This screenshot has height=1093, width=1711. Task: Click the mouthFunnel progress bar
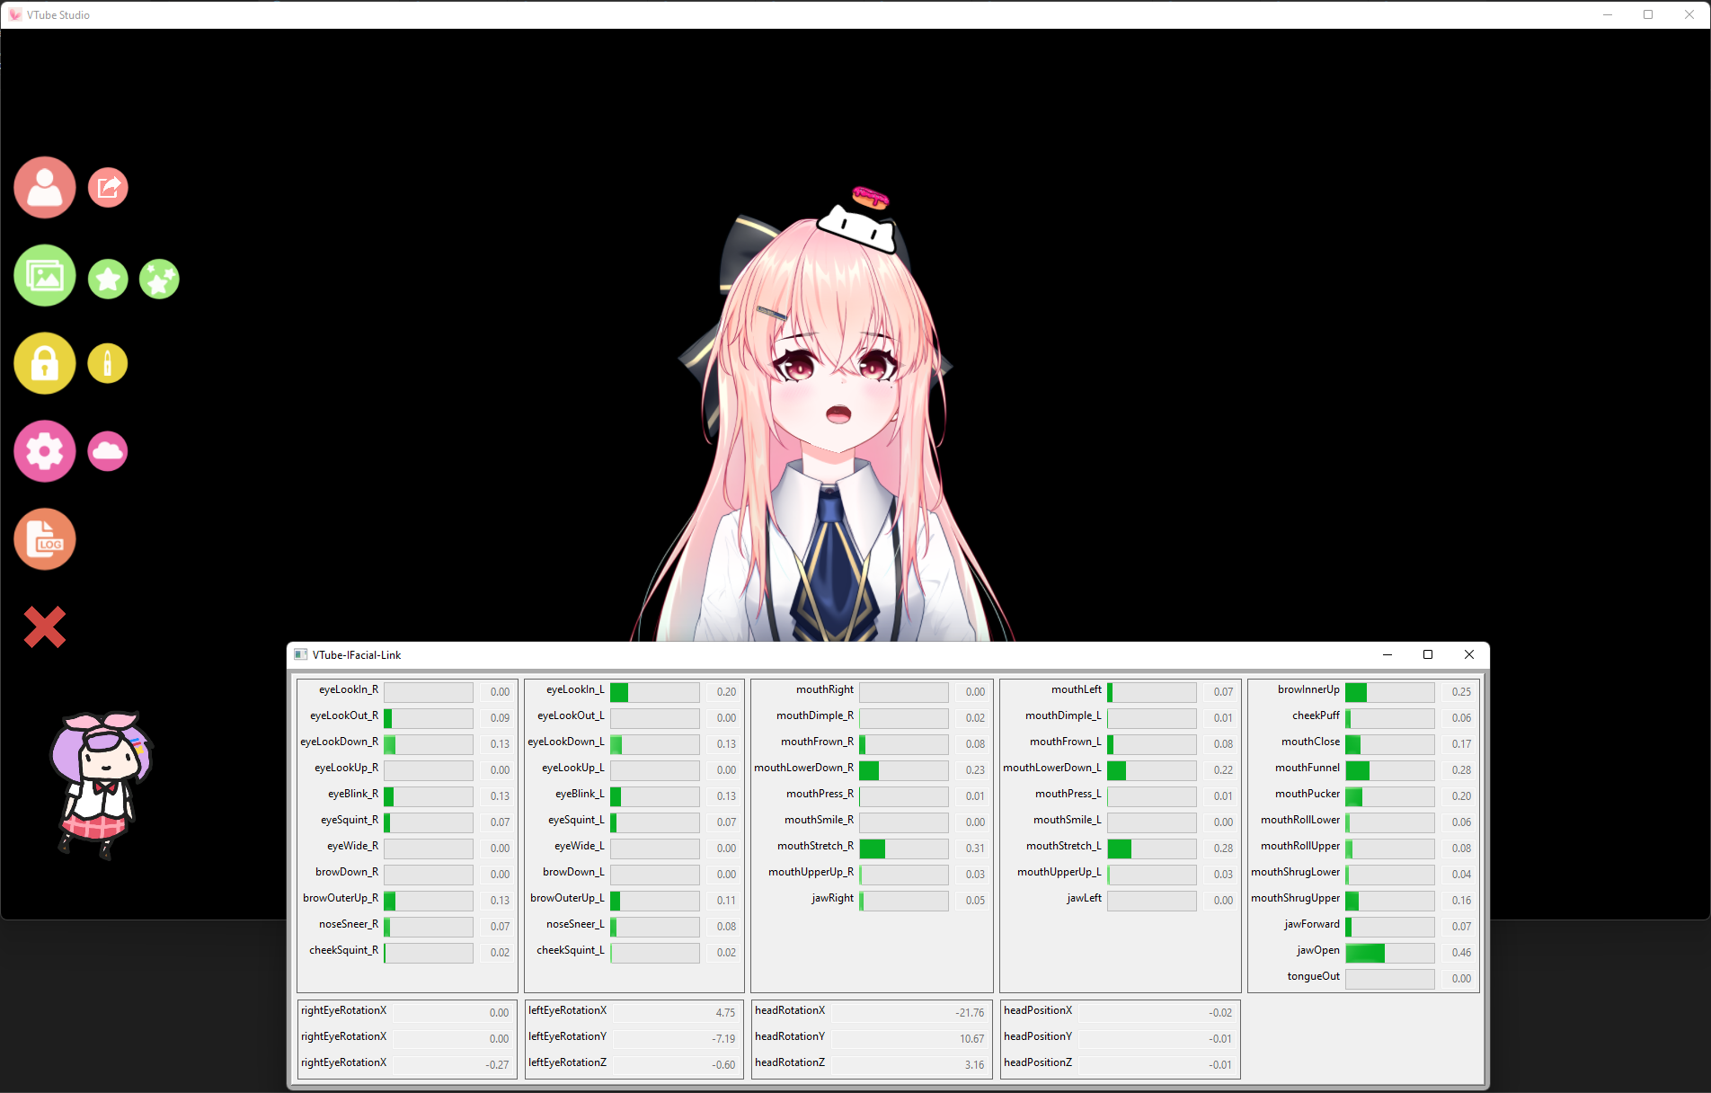pos(1390,770)
